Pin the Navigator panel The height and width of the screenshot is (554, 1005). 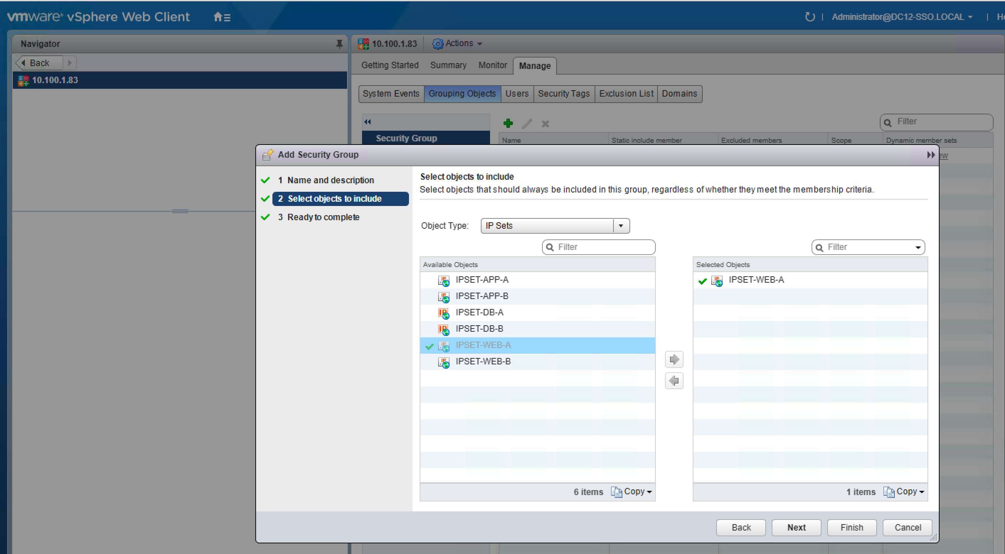(339, 44)
